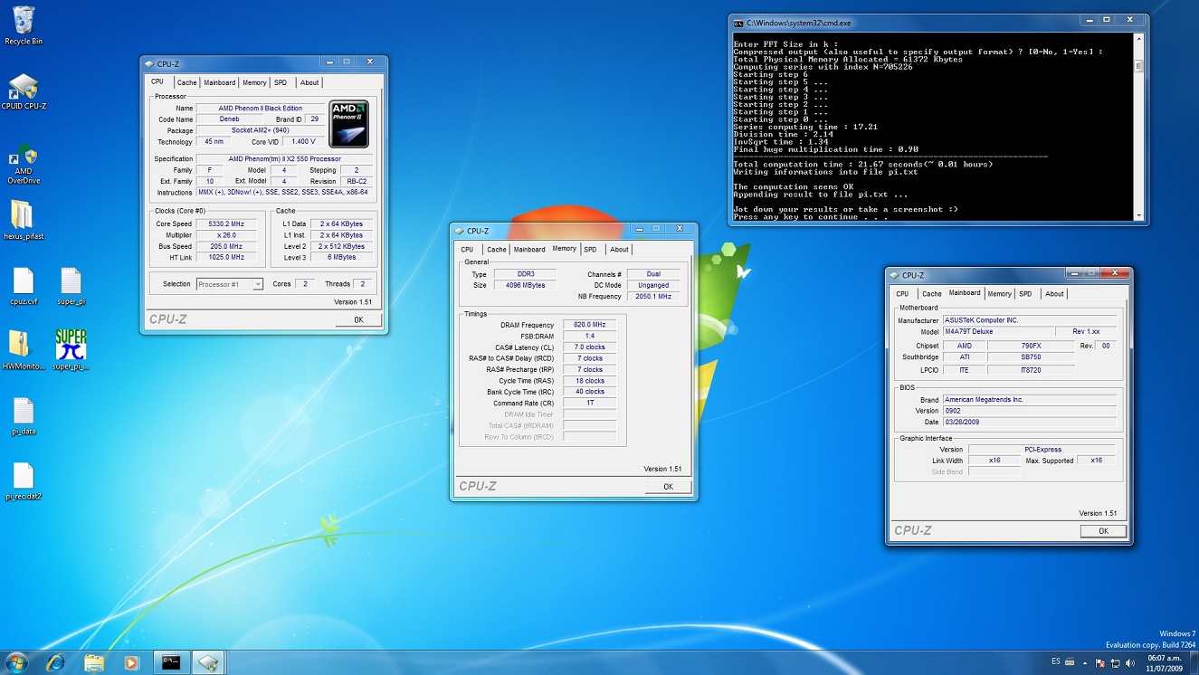1199x675 pixels.
Task: Click the Multiplier value x 26.0
Action: [x=225, y=234]
